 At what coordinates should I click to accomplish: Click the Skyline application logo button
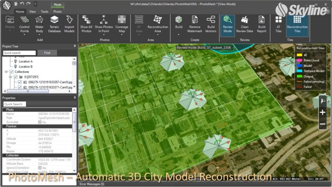point(6,5)
